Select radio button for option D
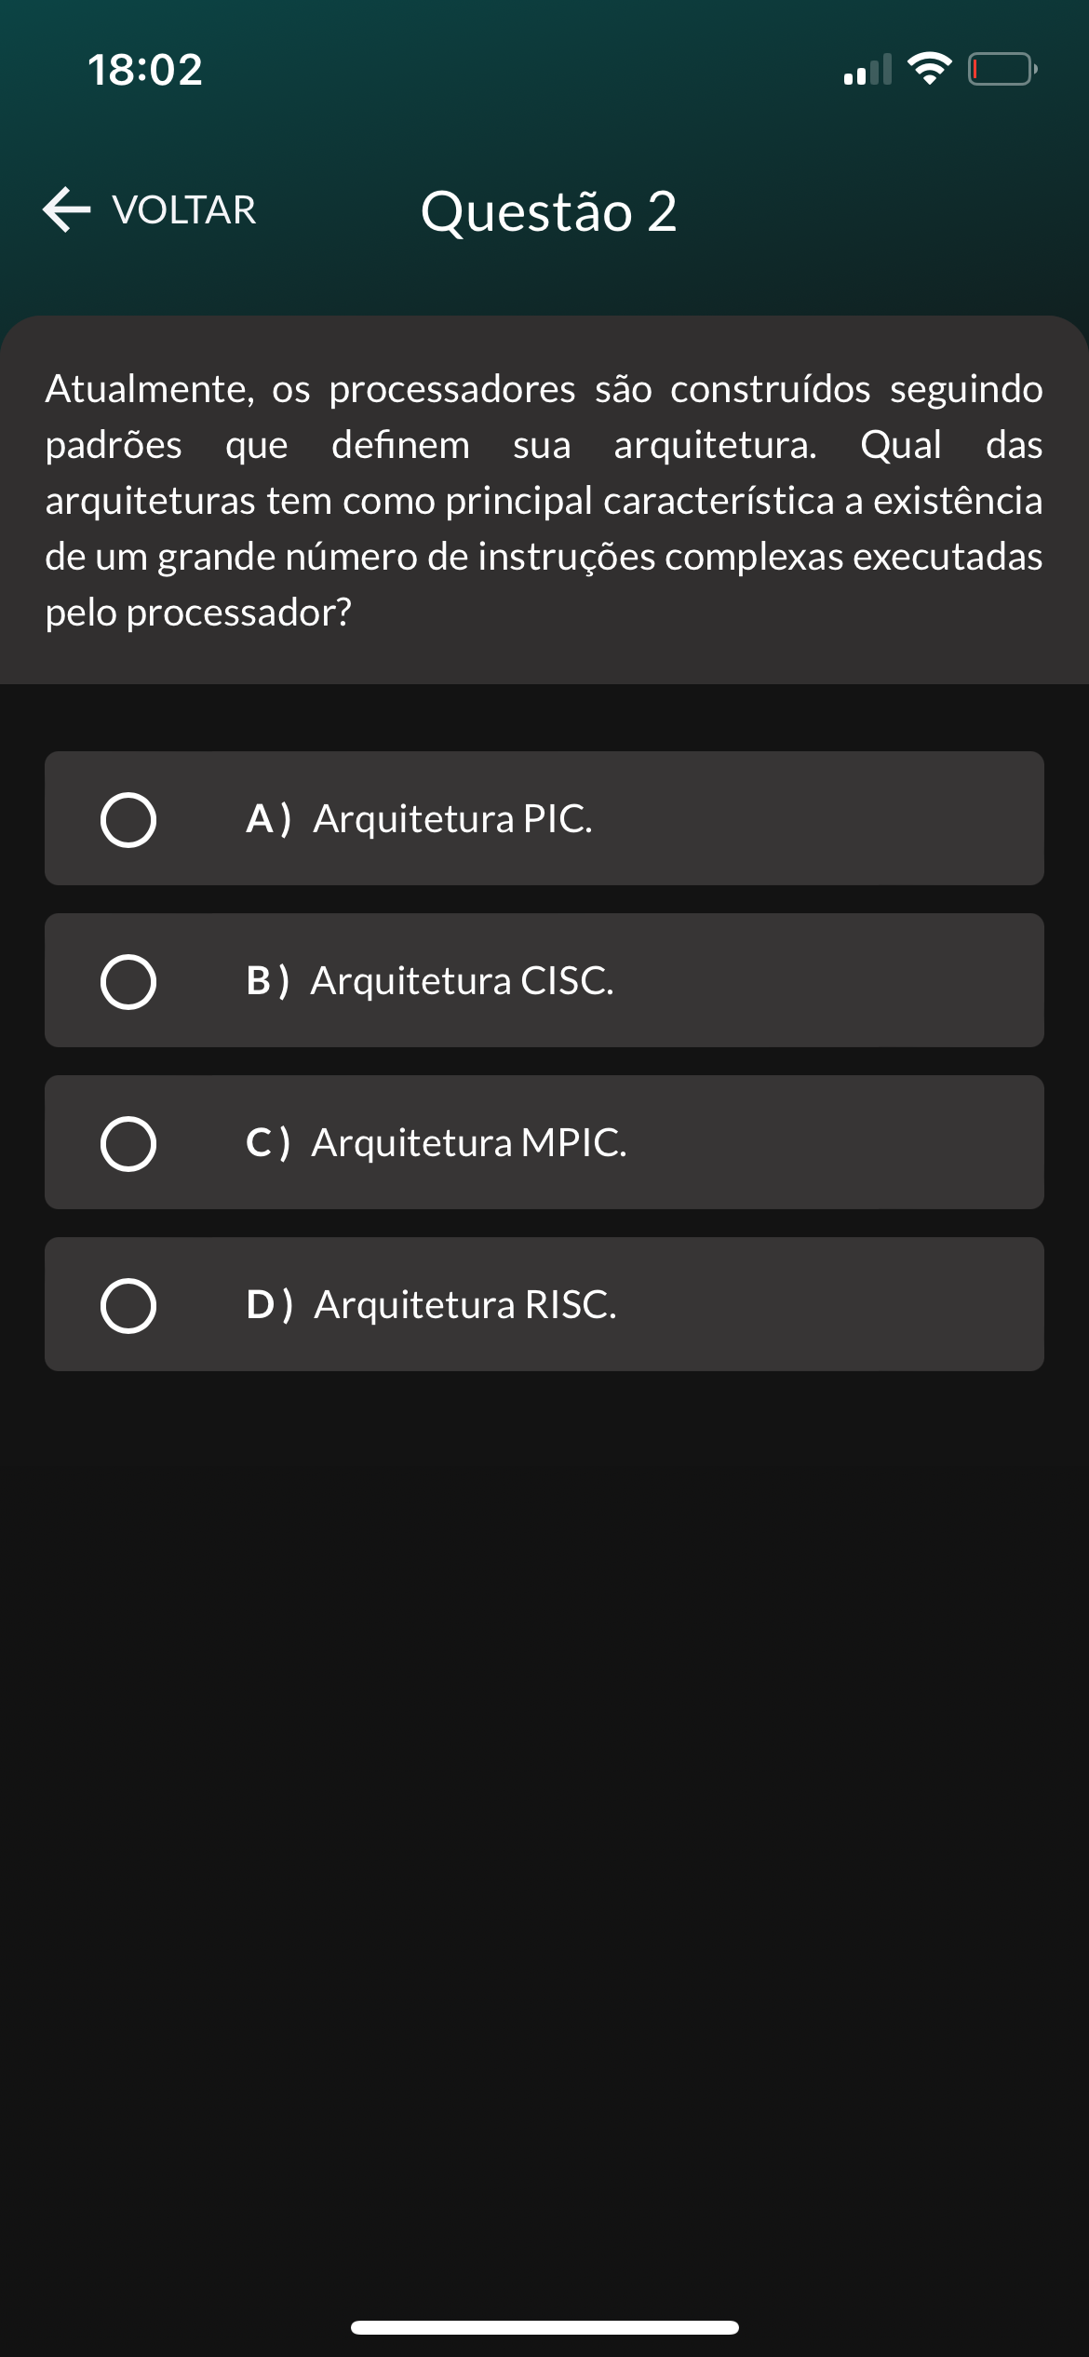Viewport: 1089px width, 2357px height. click(128, 1306)
